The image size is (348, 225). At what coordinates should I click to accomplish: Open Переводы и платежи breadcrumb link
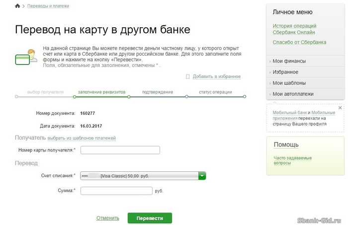[x=48, y=6]
